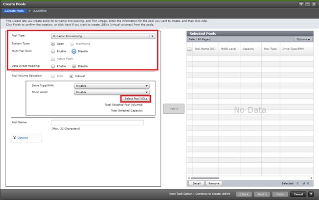Click Select All Pages button
The width and height of the screenshot is (319, 200).
[199, 39]
